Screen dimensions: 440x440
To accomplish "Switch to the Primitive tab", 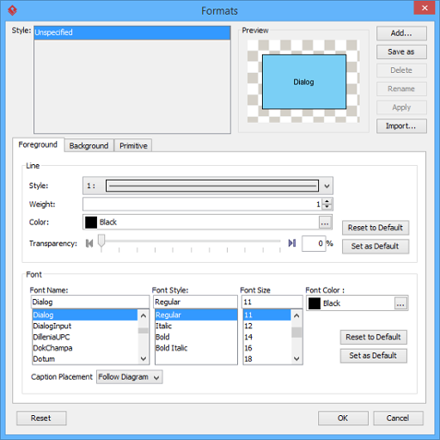I will 133,146.
